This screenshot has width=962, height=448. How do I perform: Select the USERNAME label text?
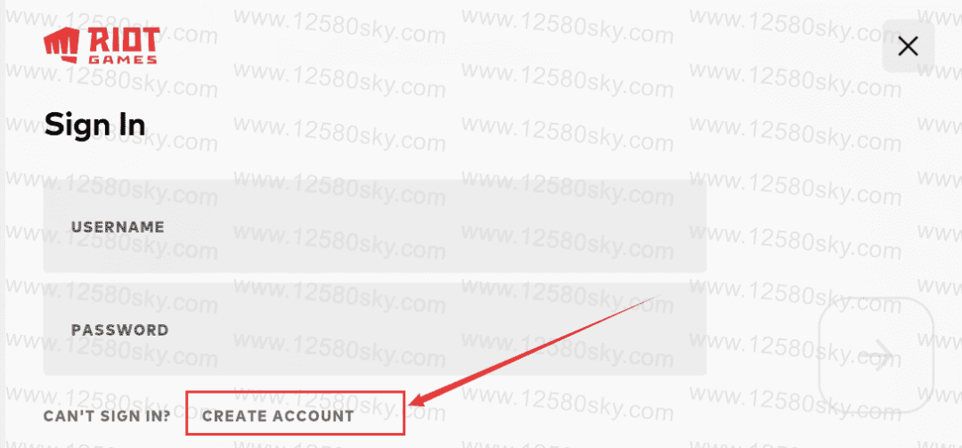[118, 227]
